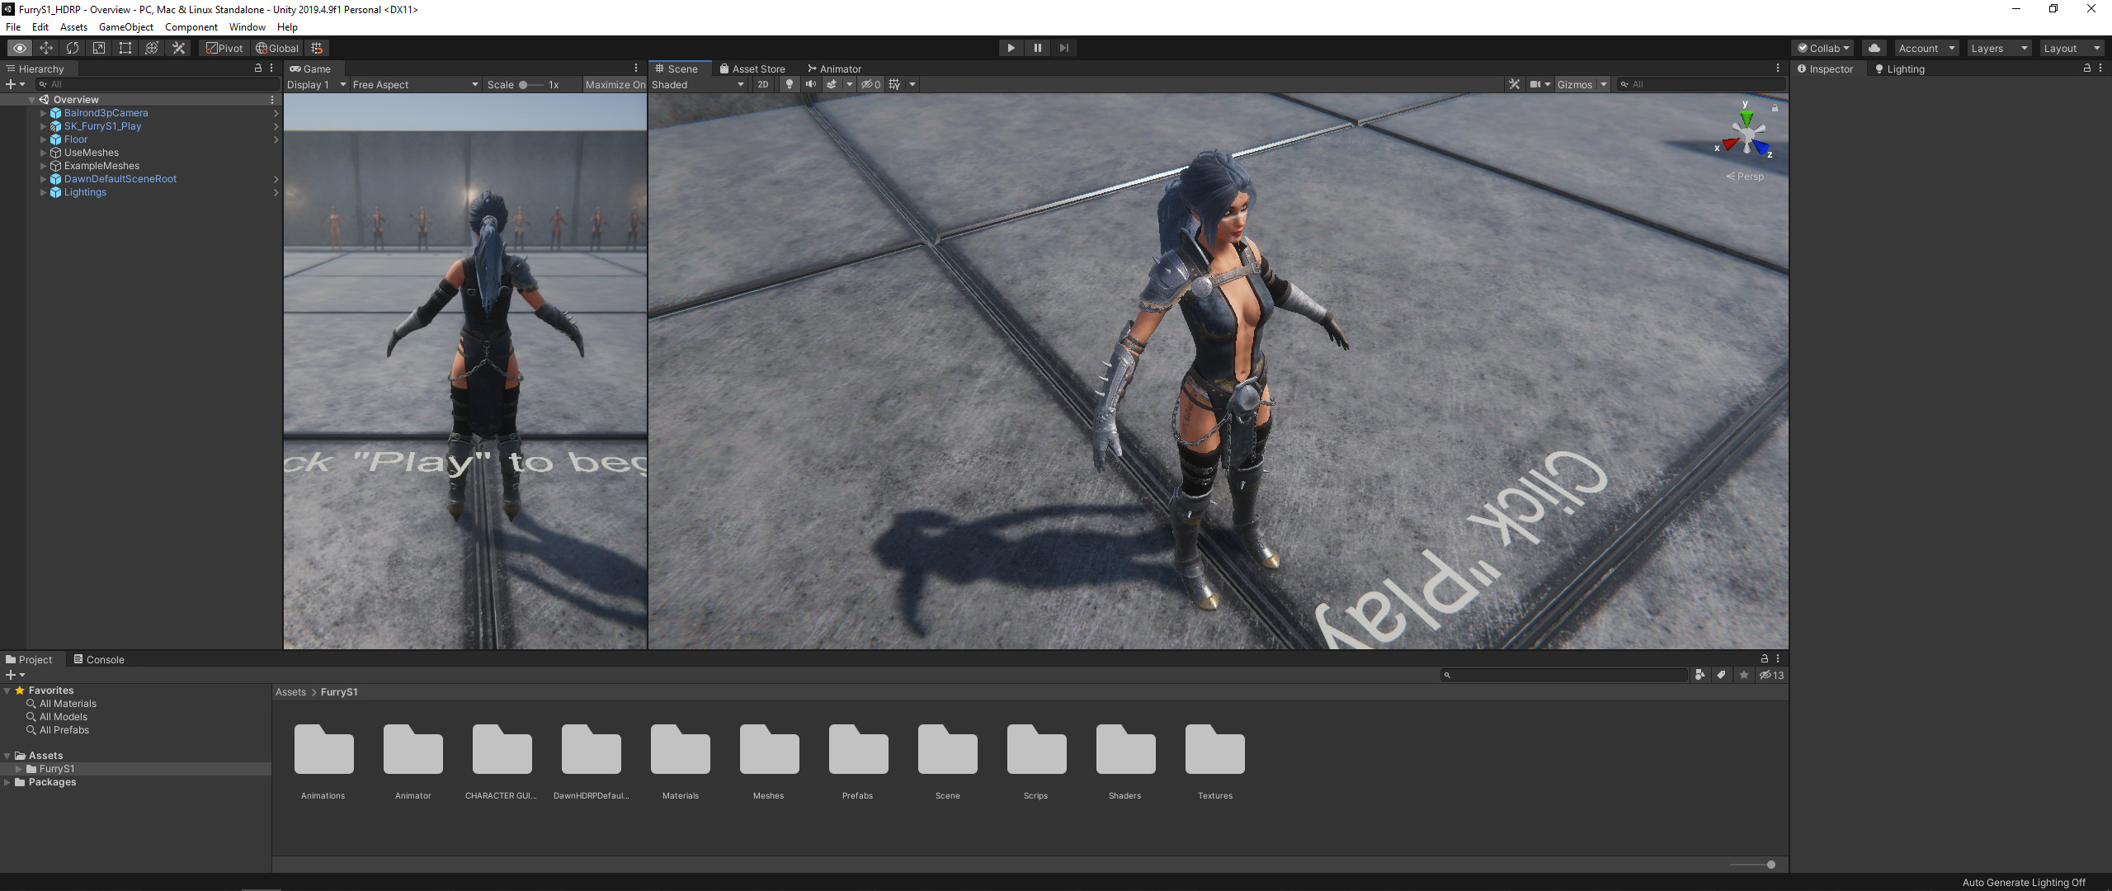
Task: Pause the game
Action: (x=1037, y=48)
